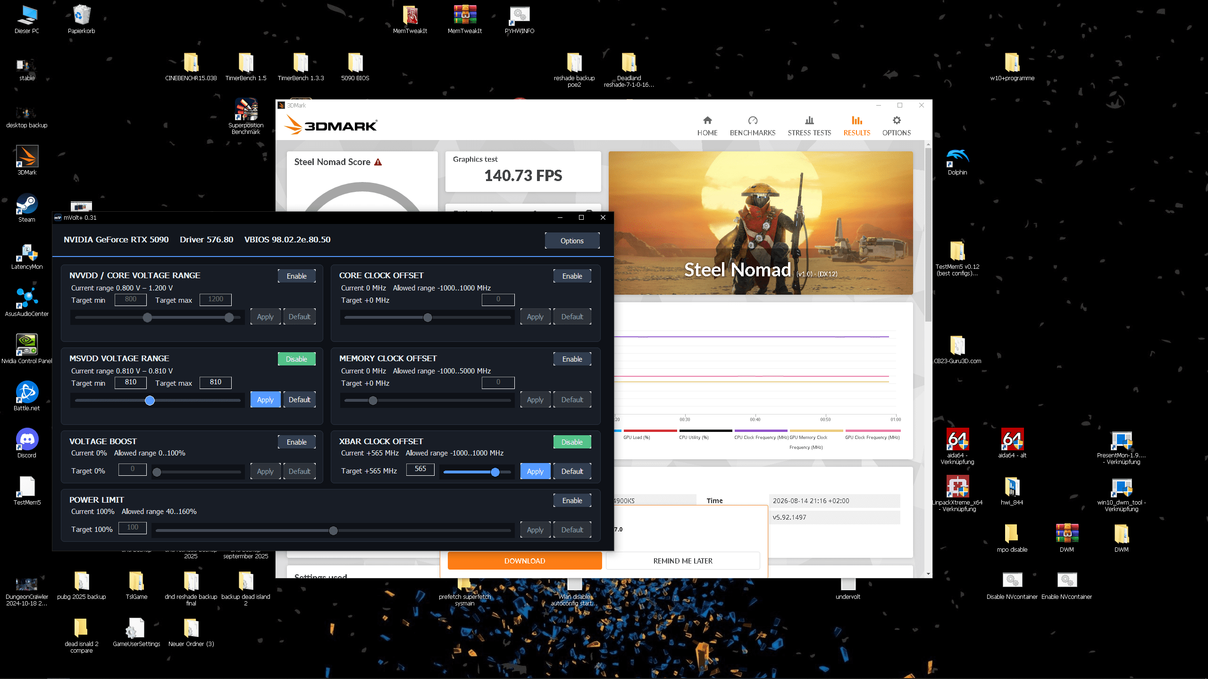The width and height of the screenshot is (1208, 679).
Task: Open the Nvidia Control Panel shortcut
Action: (x=27, y=349)
